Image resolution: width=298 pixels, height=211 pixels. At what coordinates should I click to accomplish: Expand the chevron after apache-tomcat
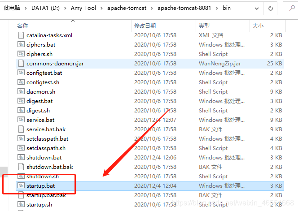pyautogui.click(x=152, y=9)
